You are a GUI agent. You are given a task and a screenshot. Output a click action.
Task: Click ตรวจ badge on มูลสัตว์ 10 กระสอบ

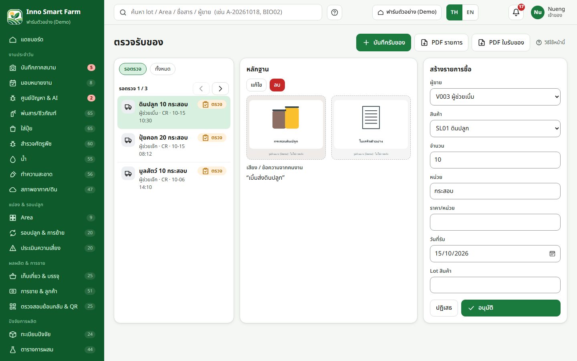(212, 171)
